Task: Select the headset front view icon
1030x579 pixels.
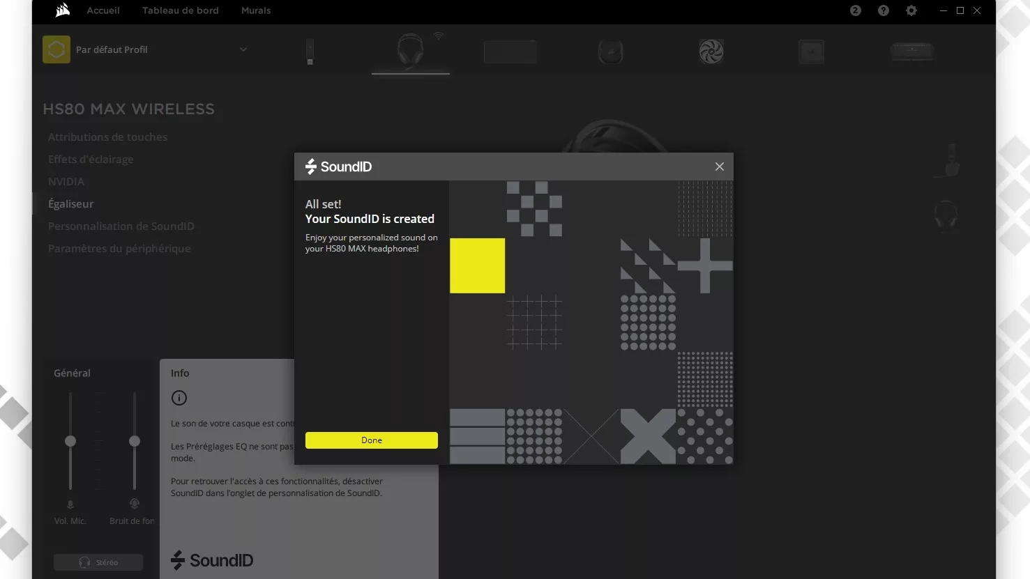Action: 946,215
